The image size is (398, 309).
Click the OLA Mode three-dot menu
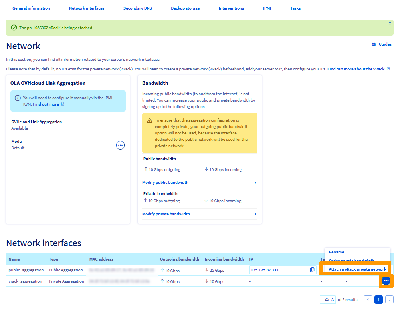(120, 145)
